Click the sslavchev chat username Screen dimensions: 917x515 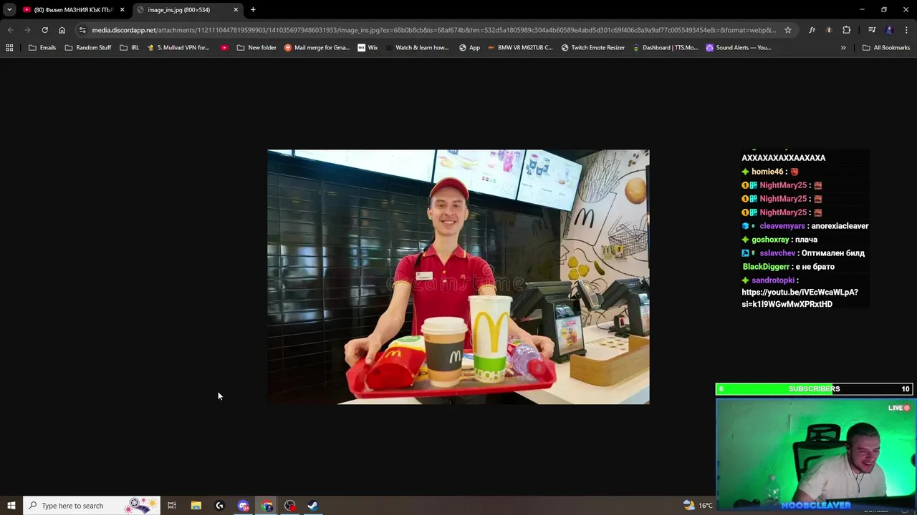pyautogui.click(x=777, y=253)
